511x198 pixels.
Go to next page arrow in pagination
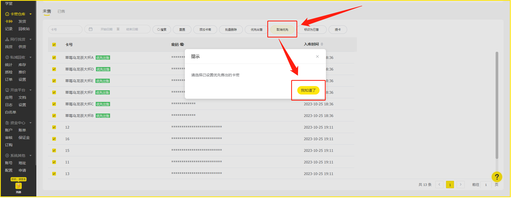coord(461,185)
